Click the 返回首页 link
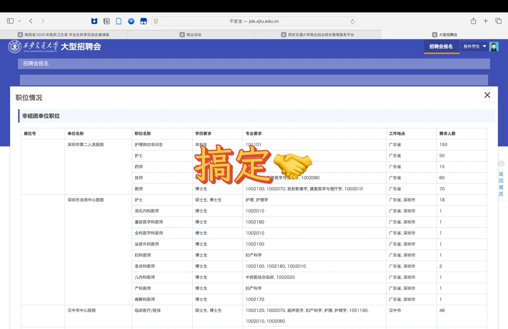This screenshot has width=508, height=329. [x=501, y=184]
